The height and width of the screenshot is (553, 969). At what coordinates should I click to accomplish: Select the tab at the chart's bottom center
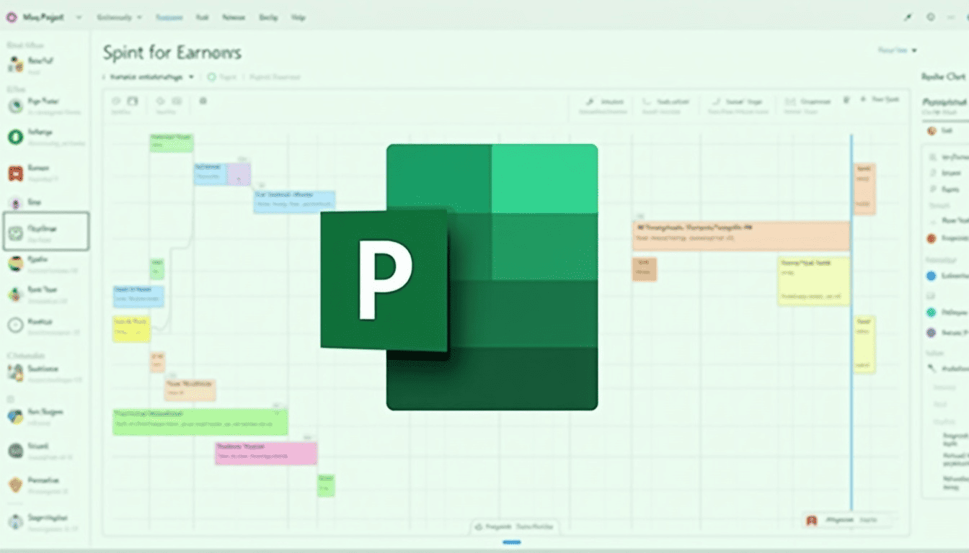[x=515, y=528]
